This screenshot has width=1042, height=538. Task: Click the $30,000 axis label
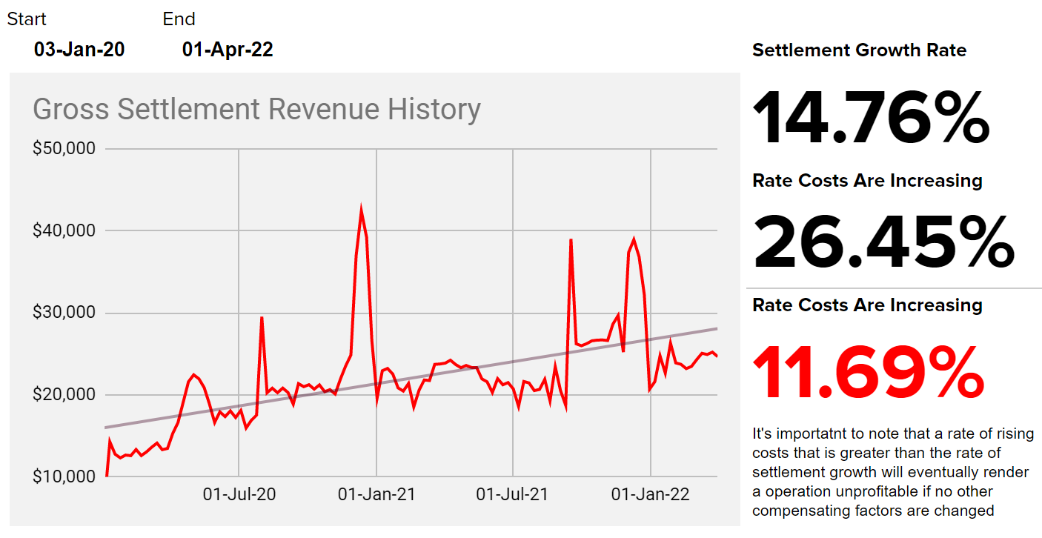[x=64, y=313]
